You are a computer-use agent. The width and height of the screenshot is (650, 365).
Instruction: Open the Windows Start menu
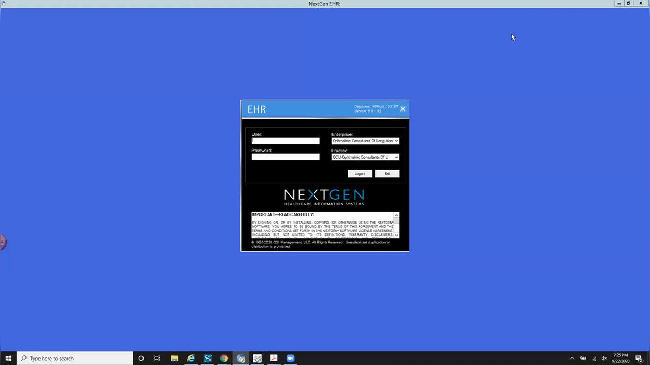coord(9,359)
